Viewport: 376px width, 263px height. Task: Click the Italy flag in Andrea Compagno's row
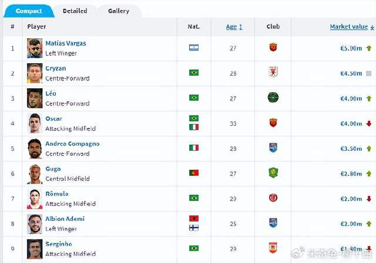pyautogui.click(x=193, y=147)
